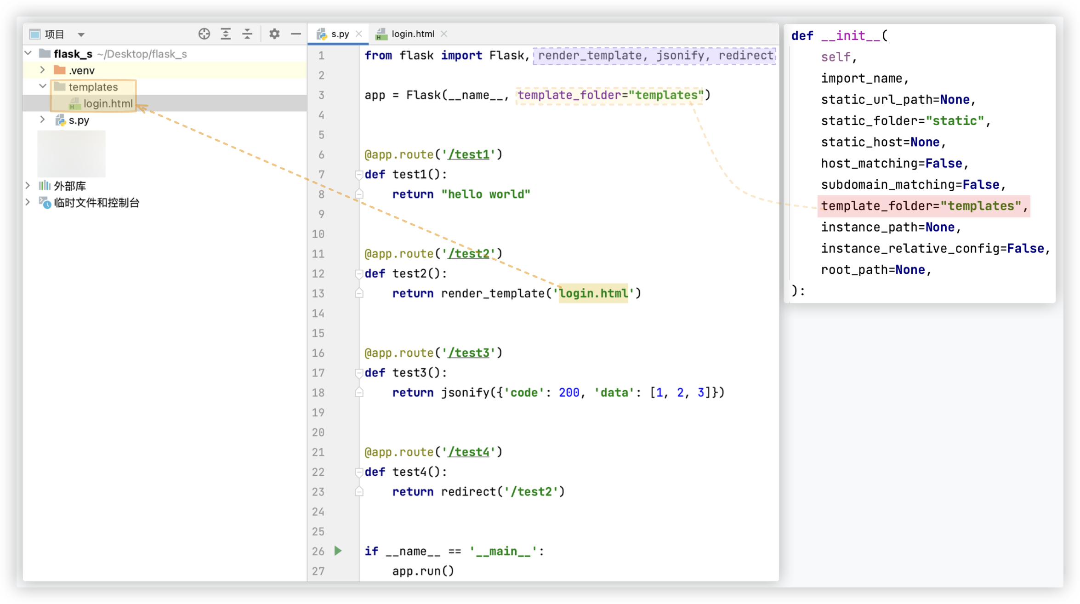Expand the 外部库 external libraries node
This screenshot has width=1080, height=604.
click(28, 186)
